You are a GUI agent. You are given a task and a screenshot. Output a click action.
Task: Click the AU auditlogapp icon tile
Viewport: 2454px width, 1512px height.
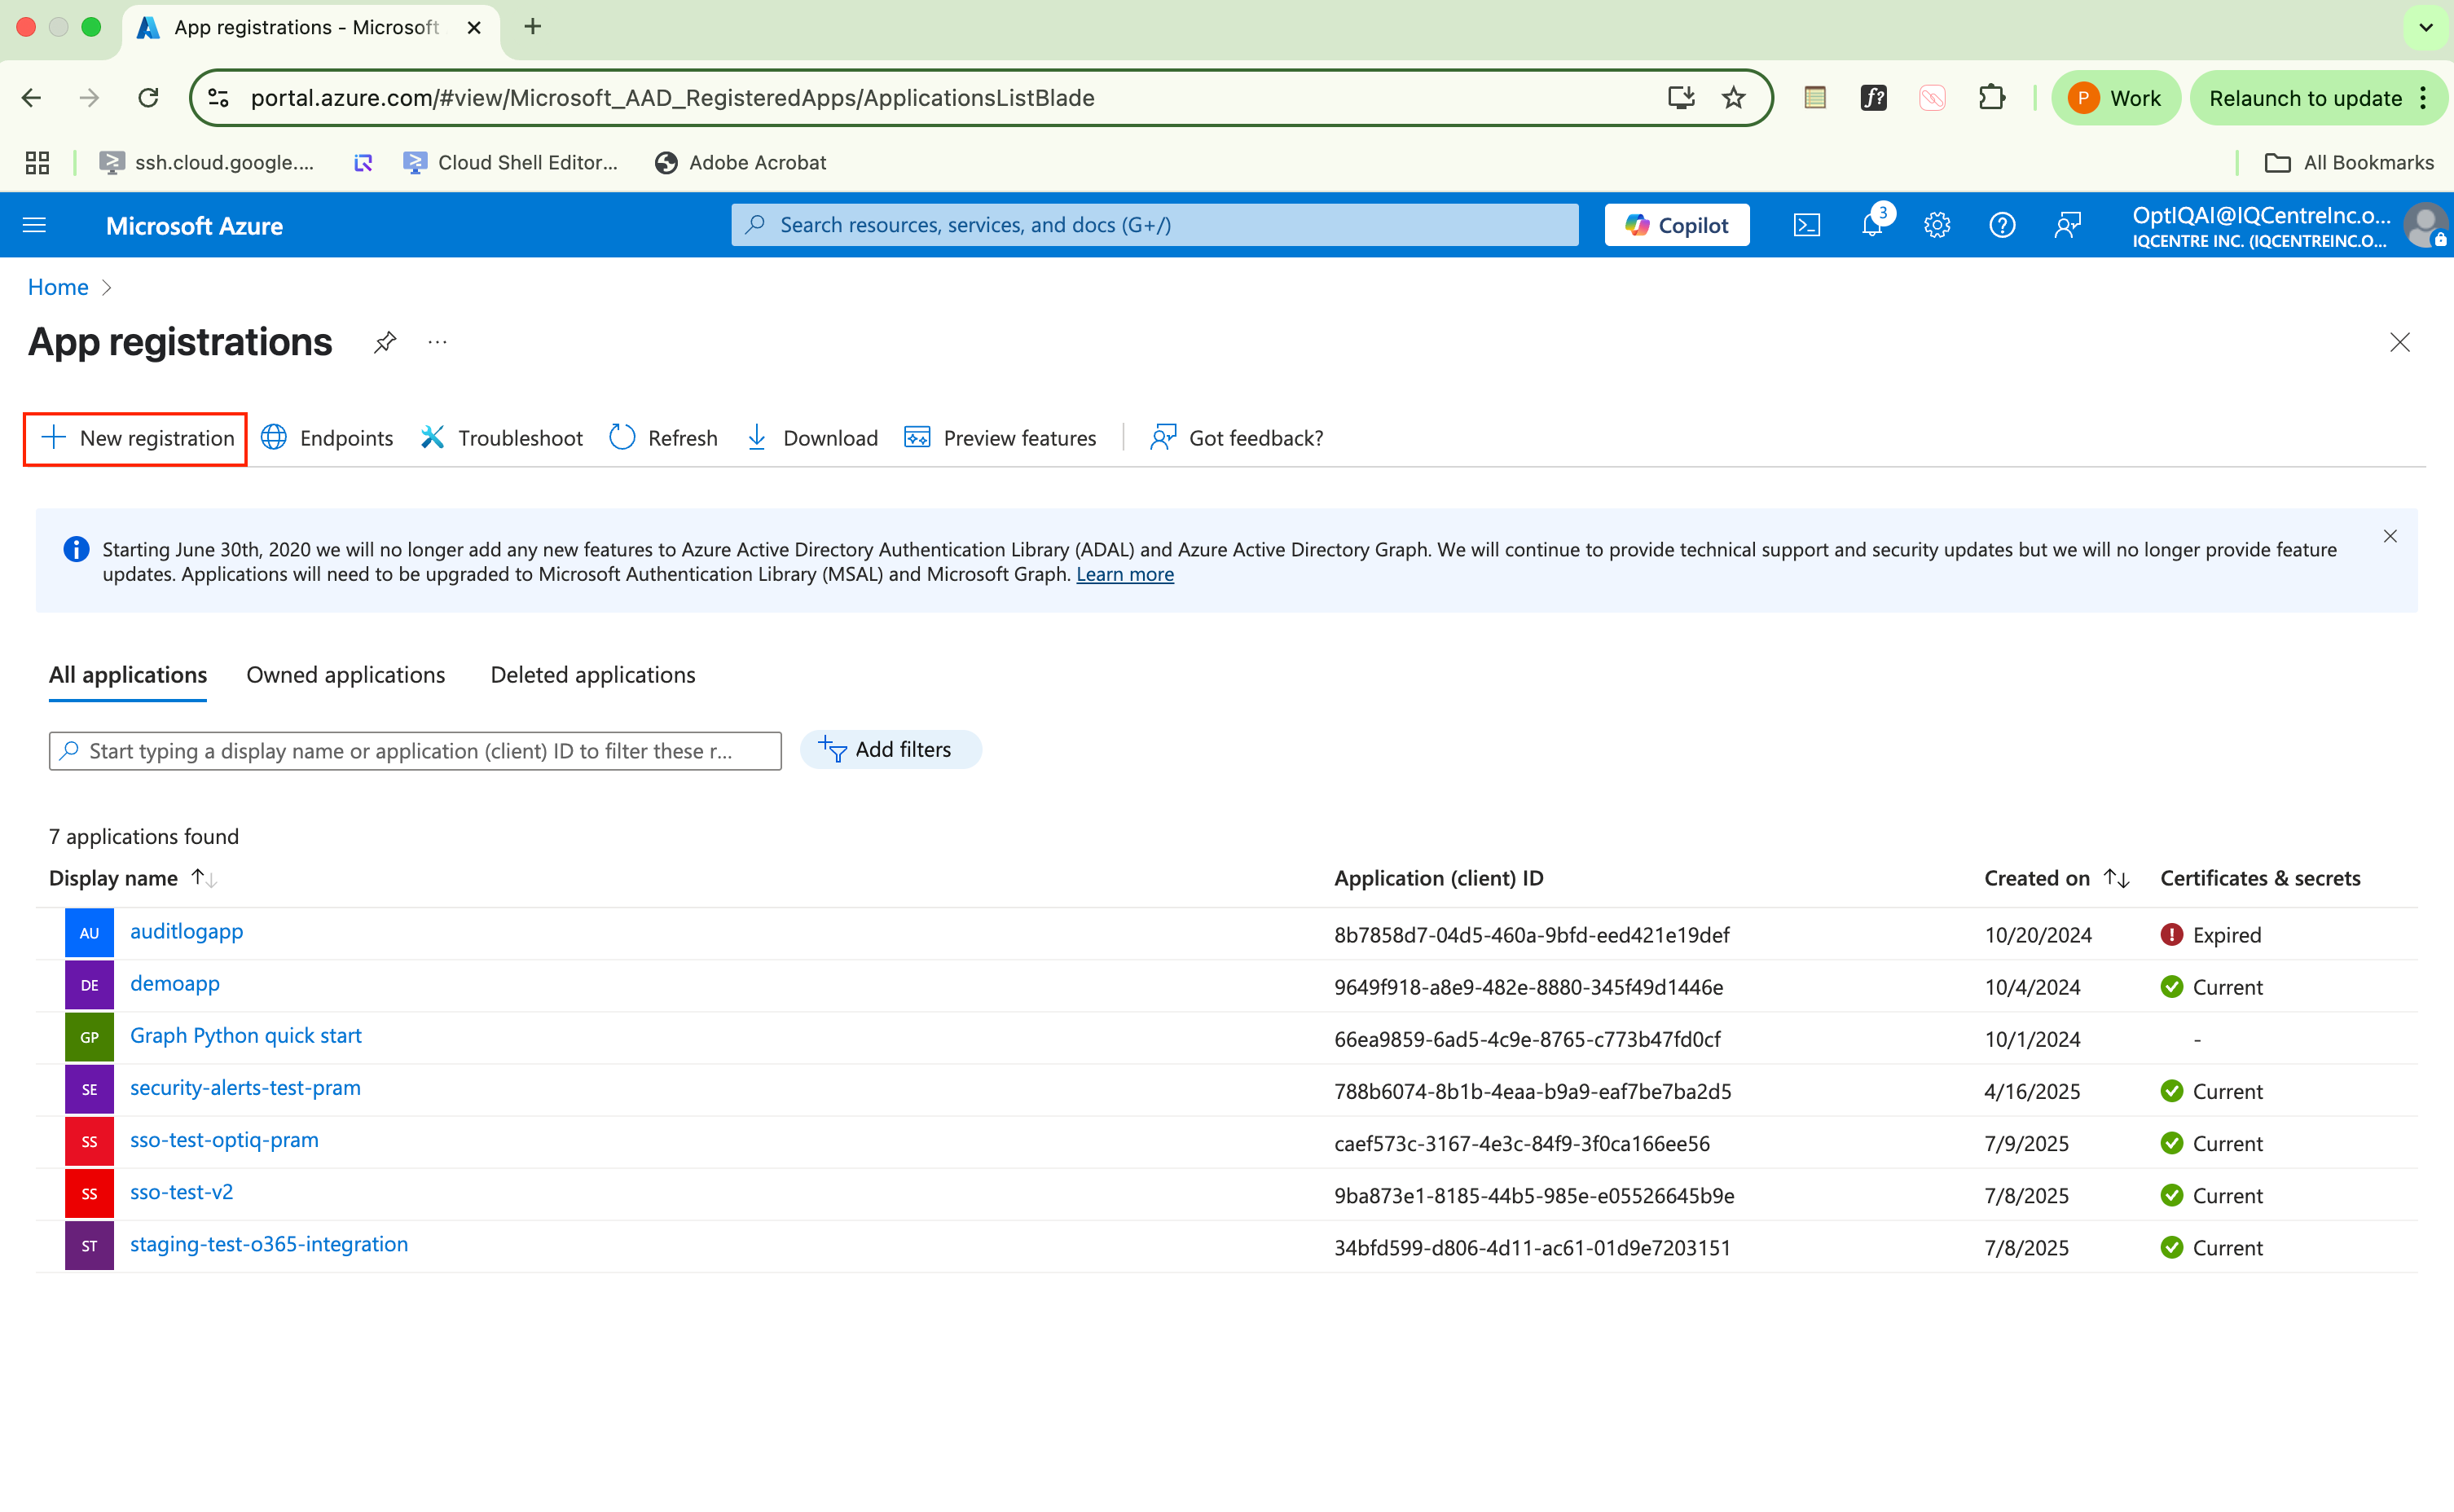pos(89,933)
